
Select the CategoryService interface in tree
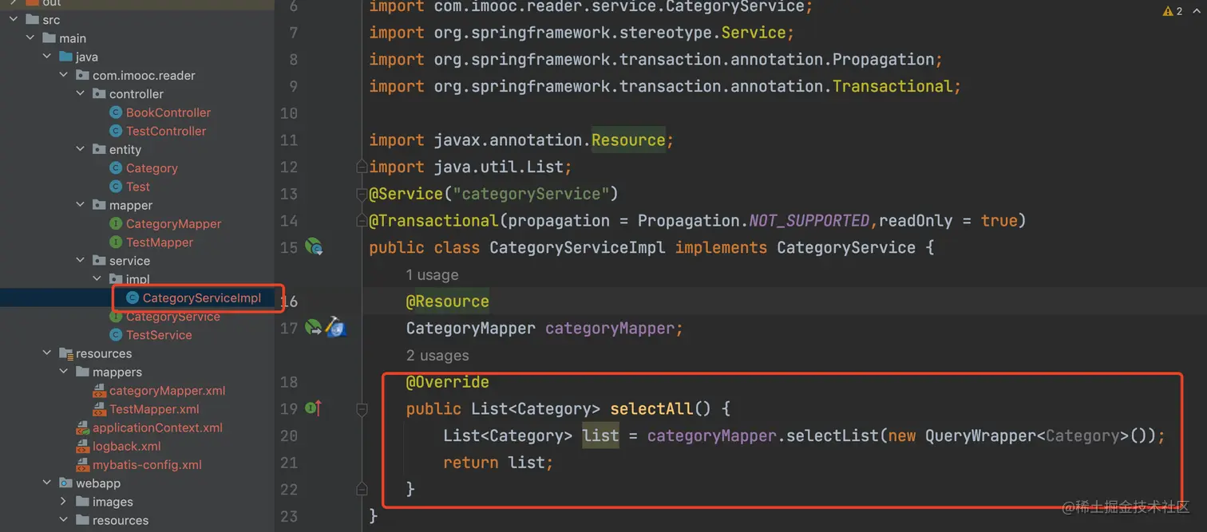pos(173,317)
